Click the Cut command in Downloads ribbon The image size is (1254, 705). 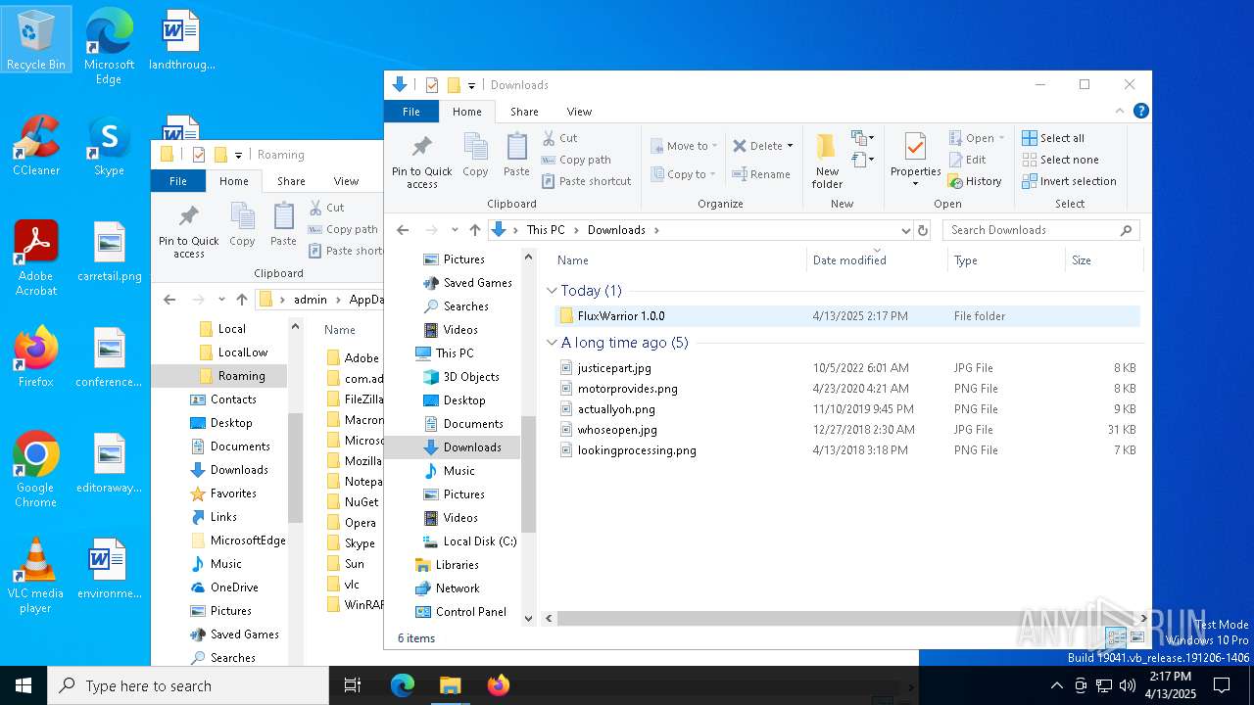coord(559,138)
